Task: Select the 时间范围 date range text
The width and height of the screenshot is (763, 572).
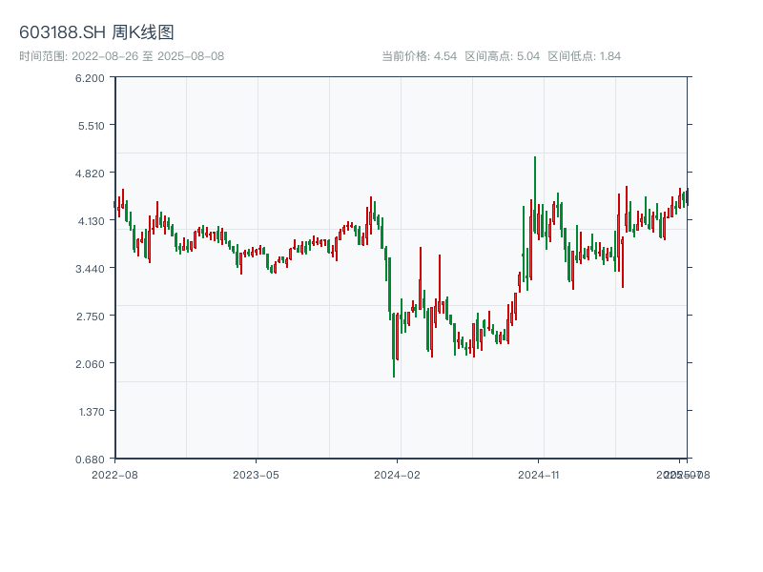Action: click(121, 56)
